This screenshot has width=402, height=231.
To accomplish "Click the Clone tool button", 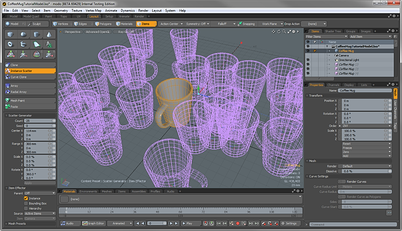I will [30, 65].
